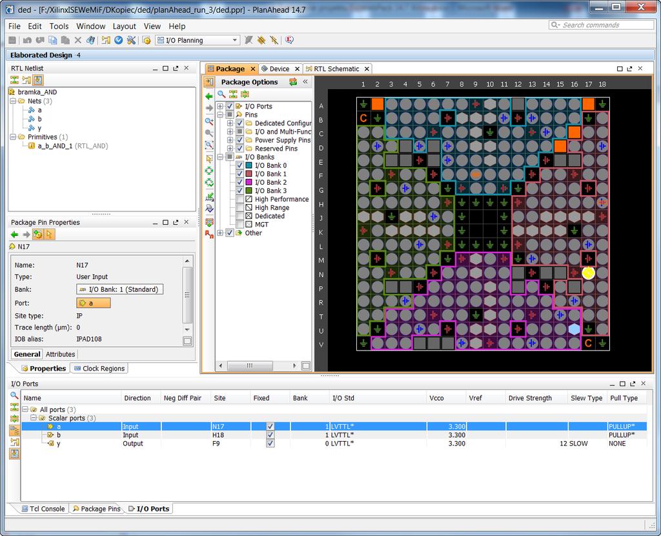Click the orange-green refresh arrows in Package Options
This screenshot has width=661, height=536.
pos(293,82)
